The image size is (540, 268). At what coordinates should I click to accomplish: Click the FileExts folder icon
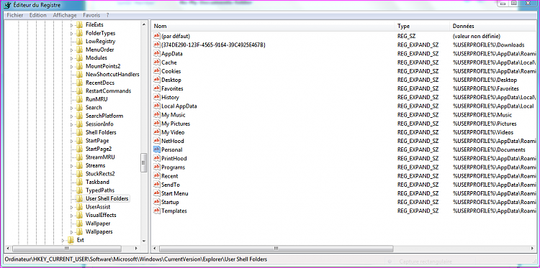pos(79,24)
